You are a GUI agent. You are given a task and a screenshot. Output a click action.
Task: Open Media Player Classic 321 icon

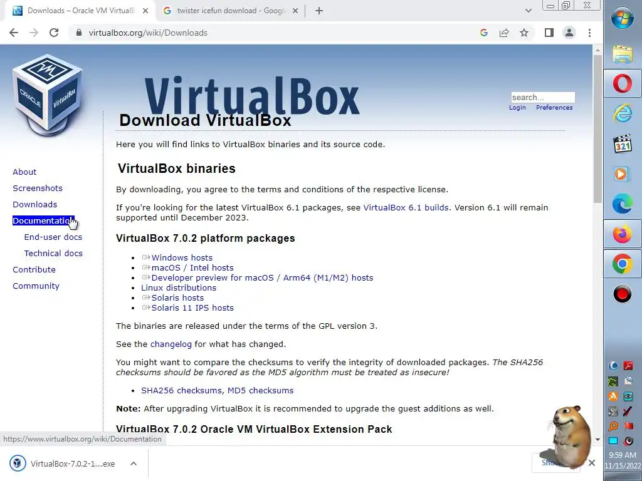tap(623, 143)
